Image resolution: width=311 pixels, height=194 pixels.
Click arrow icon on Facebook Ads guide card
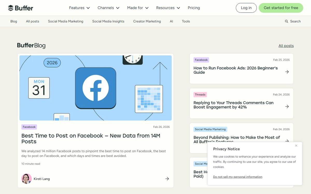click(x=287, y=72)
